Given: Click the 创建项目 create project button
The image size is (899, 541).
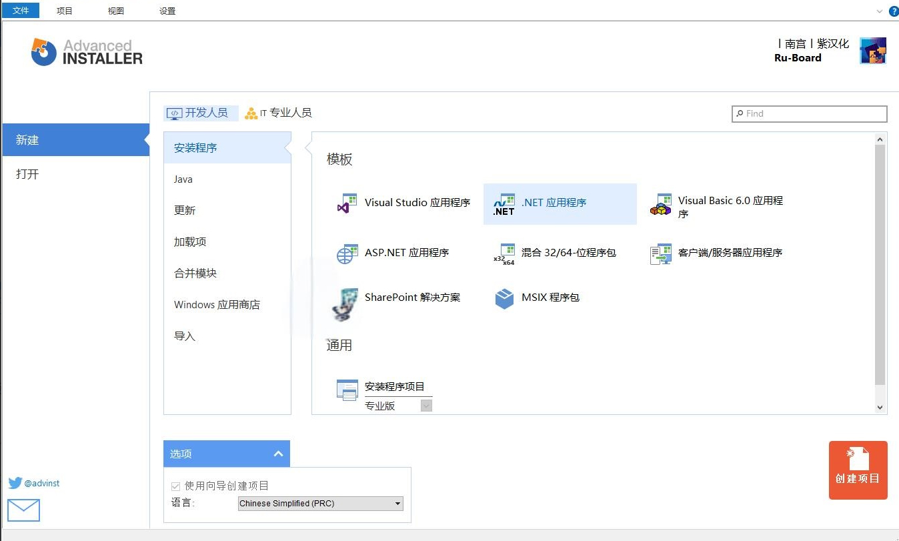Looking at the screenshot, I should (x=858, y=470).
